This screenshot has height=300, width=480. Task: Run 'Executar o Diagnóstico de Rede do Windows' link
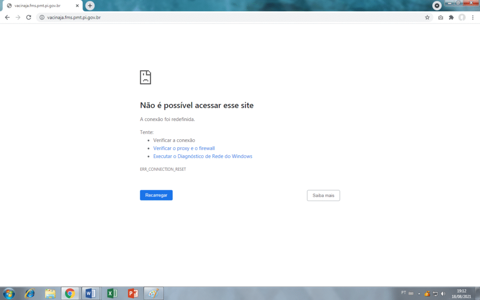click(202, 156)
